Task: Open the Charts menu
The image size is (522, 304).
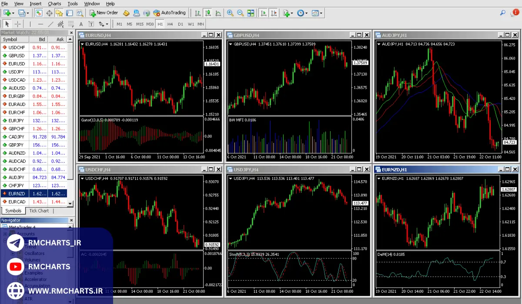Action: coord(54,3)
